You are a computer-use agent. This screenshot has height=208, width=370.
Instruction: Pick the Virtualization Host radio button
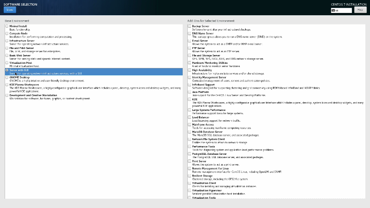pos(7,63)
